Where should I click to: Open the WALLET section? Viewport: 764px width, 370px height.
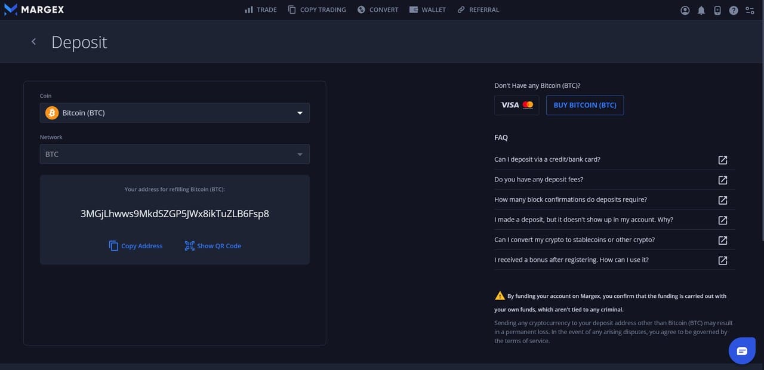click(427, 10)
